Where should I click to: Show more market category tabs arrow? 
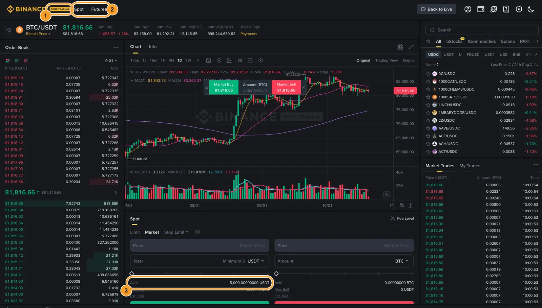click(537, 41)
